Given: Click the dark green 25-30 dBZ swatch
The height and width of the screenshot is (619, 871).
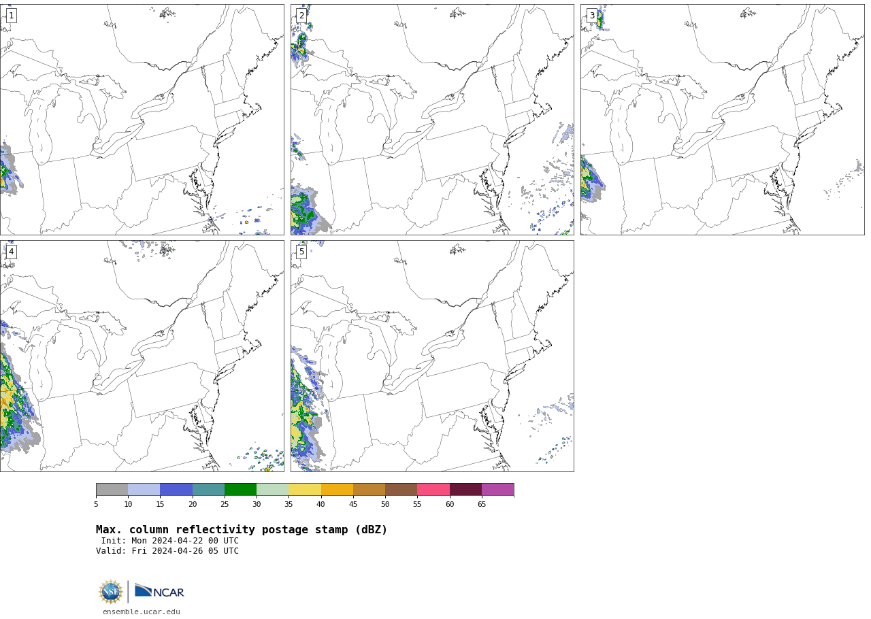Looking at the screenshot, I should 240,490.
